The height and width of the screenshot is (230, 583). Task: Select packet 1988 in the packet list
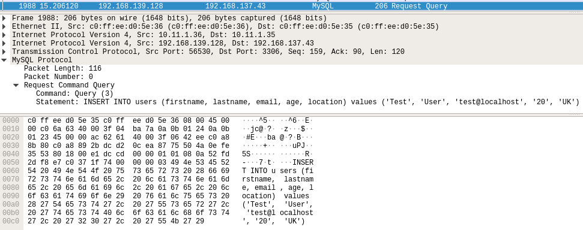tap(292, 6)
